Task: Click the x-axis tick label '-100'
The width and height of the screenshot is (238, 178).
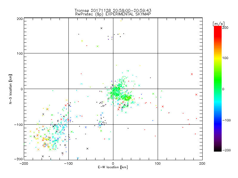Action: coord(68,163)
